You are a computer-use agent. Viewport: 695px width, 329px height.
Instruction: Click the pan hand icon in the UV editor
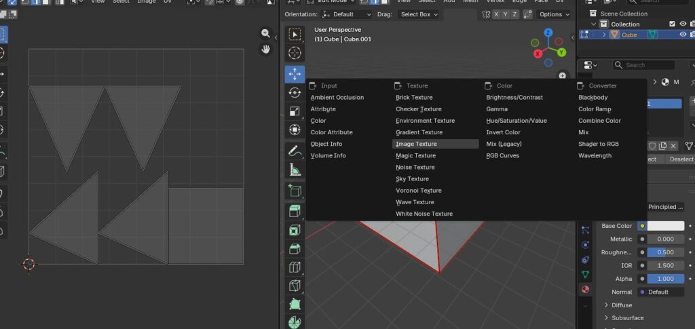tap(266, 49)
